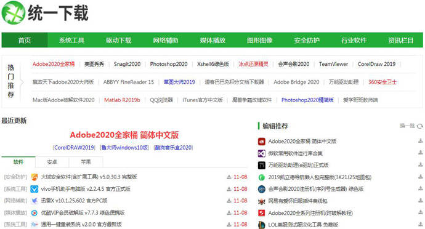
Task: Open the TeamViewer link
Action: (x=333, y=64)
